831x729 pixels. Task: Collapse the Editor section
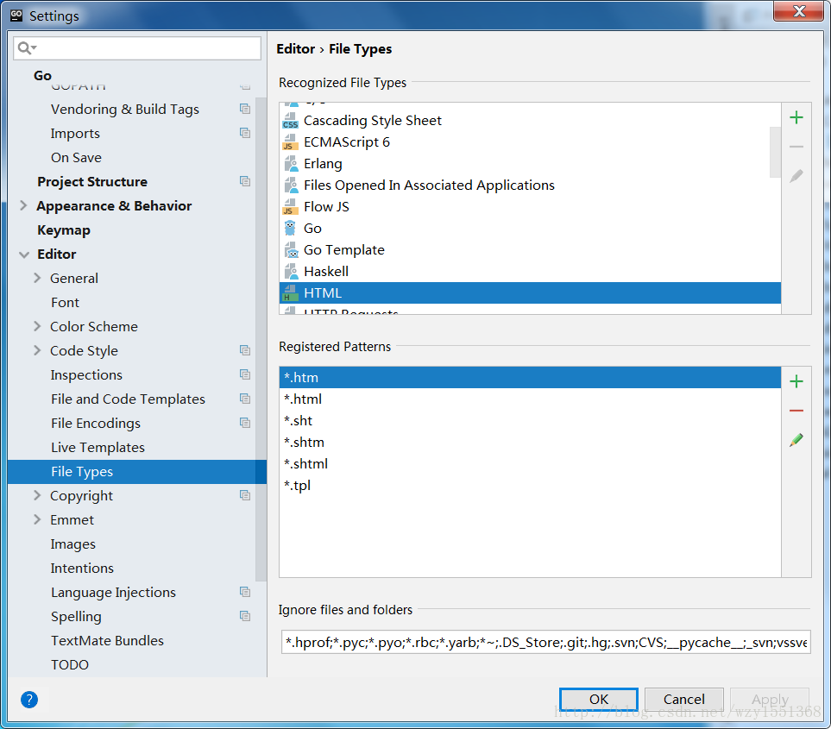[24, 255]
